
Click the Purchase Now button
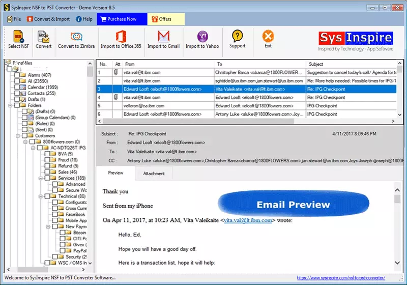tap(118, 19)
